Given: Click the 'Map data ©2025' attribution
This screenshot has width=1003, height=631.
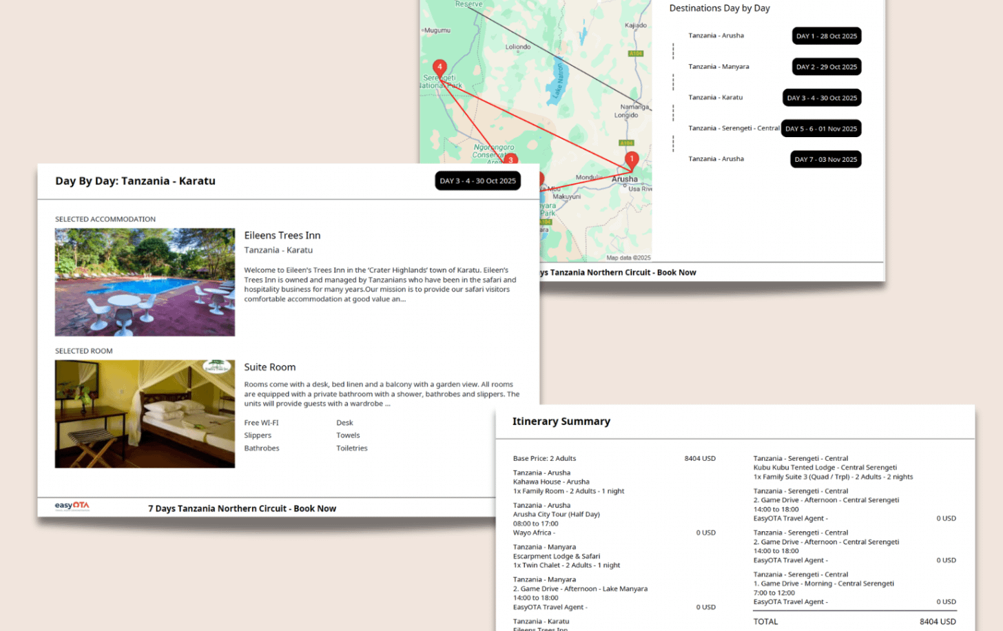Looking at the screenshot, I should click(x=628, y=258).
